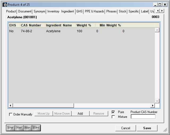Screen dimensions: 170x135
Task: Go to the first product record
Action: click(x=11, y=128)
